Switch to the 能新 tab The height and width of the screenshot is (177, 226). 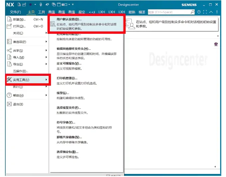pos(132,12)
